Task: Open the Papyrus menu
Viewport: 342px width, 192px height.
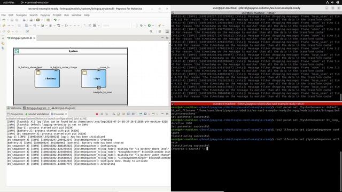Action: [45, 15]
